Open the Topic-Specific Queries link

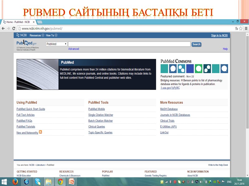(100, 132)
